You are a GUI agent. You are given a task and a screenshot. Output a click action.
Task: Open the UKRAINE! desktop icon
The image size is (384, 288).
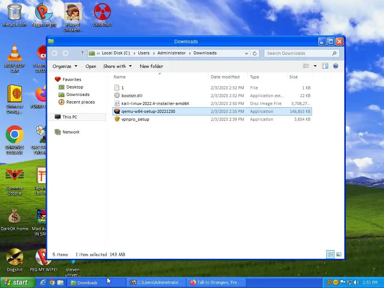(102, 15)
